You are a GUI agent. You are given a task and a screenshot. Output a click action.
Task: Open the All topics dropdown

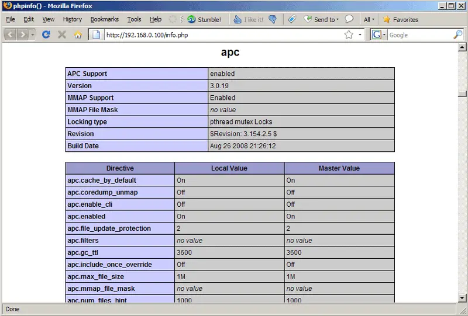[369, 19]
